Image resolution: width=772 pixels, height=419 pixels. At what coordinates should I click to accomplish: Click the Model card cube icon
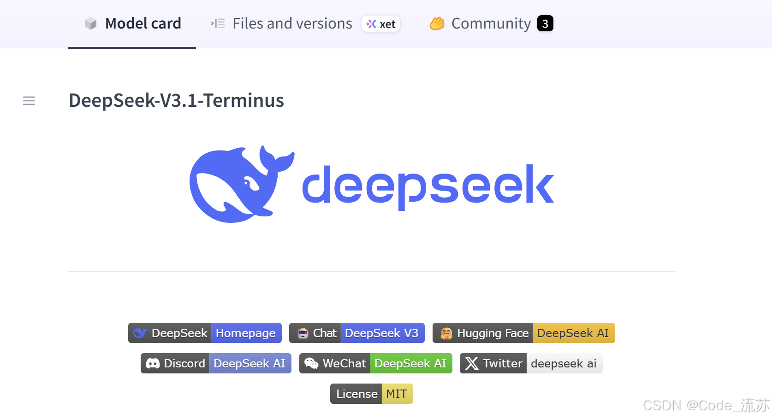tap(91, 23)
